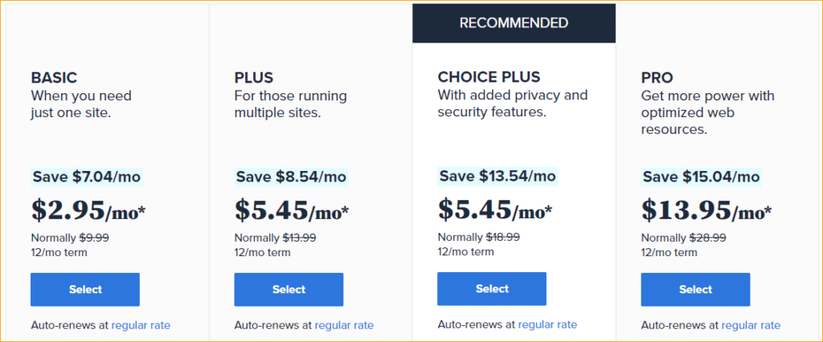Click the crossed-out $18.99 normal price

pyautogui.click(x=503, y=237)
